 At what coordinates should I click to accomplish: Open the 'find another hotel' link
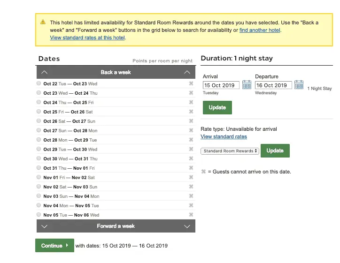(260, 30)
